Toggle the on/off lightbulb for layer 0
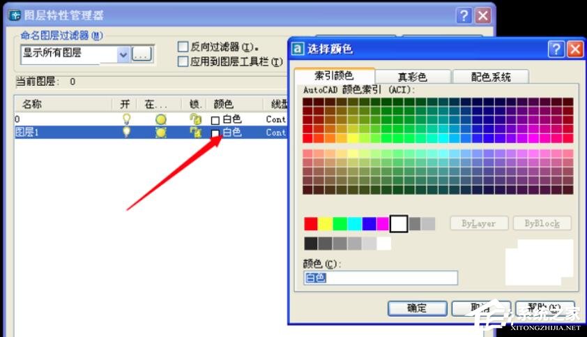587x337 pixels. (126, 119)
